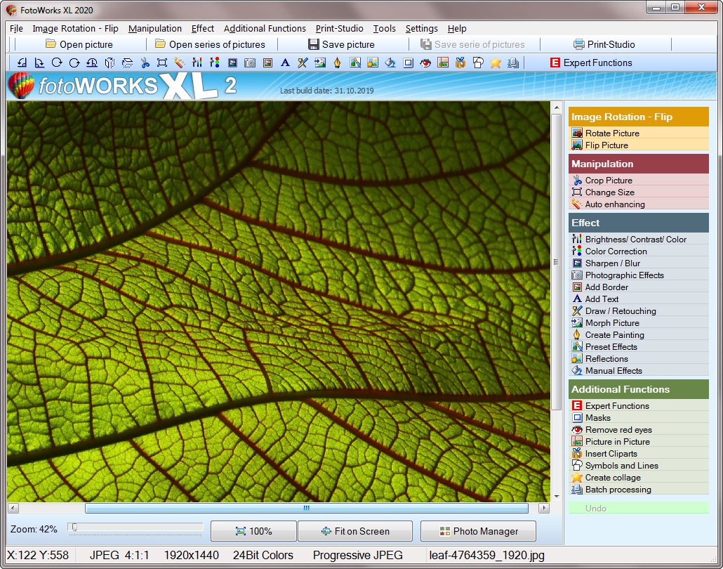The image size is (723, 569).
Task: Choose Rotate Picture in the side panel
Action: (x=612, y=133)
